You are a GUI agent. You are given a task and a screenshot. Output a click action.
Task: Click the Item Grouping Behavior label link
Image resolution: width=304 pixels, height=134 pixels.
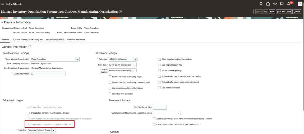click(18, 63)
